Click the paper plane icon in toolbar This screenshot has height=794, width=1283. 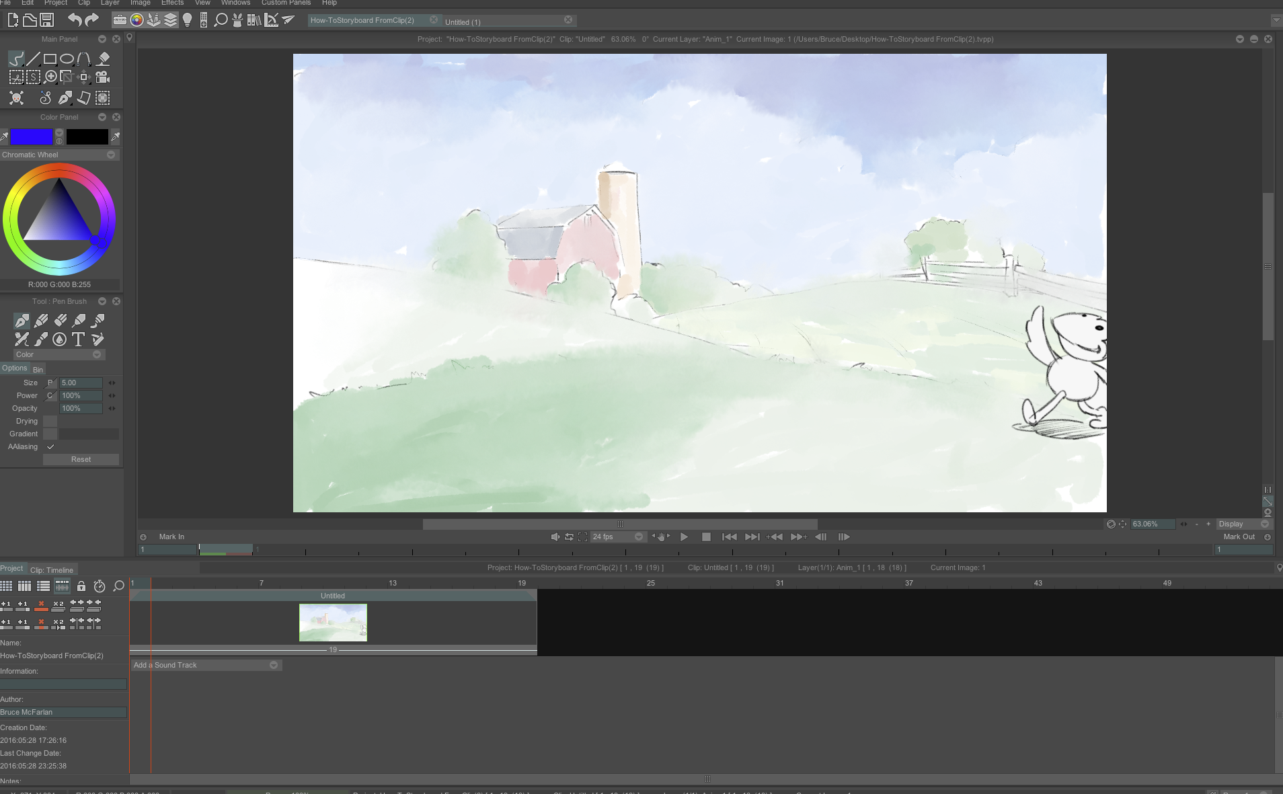288,20
